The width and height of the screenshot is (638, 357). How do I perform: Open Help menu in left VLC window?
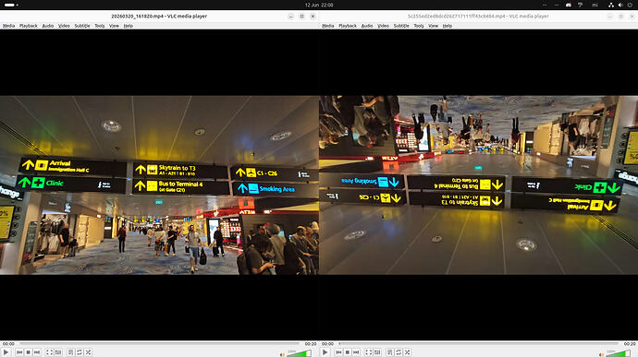(x=129, y=26)
